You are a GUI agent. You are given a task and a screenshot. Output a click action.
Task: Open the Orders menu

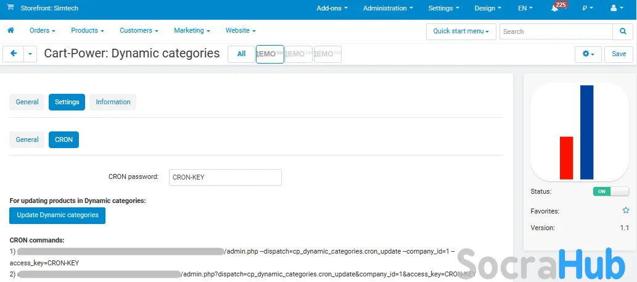(x=43, y=30)
